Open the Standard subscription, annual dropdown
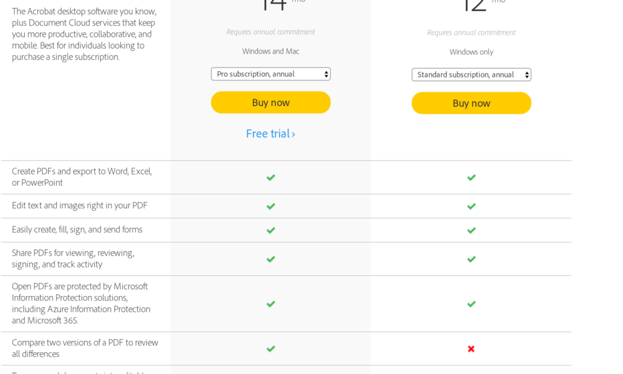 click(471, 75)
